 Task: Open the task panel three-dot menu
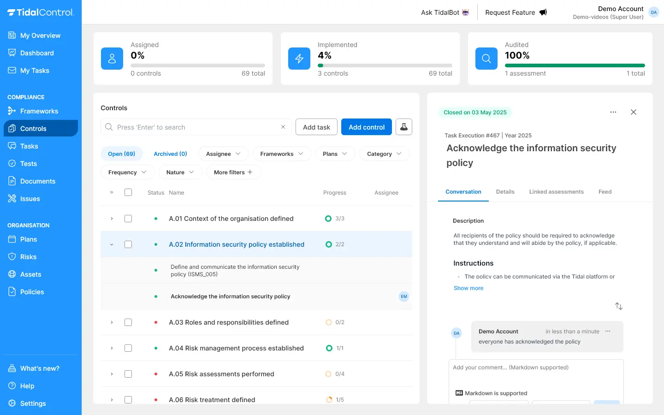click(x=613, y=112)
